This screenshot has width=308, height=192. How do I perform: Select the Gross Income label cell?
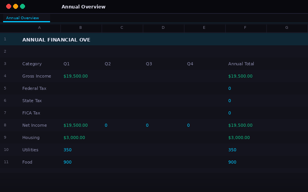[x=37, y=76]
